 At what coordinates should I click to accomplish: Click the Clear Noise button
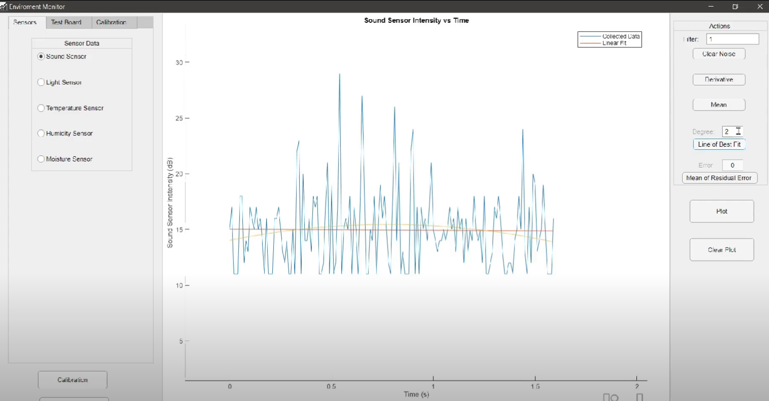[719, 54]
